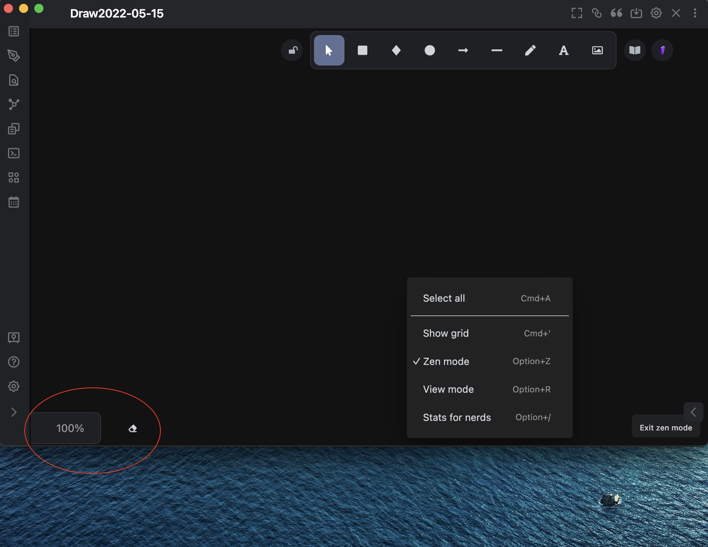The width and height of the screenshot is (708, 547).
Task: Click the save download icon in header
Action: tap(636, 13)
